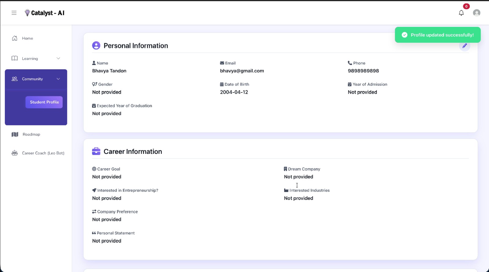Viewport: 489px width, 272px height.
Task: Click the Community people icon
Action: click(x=15, y=79)
